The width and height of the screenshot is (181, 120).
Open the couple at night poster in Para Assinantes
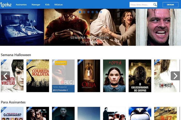(38, 114)
